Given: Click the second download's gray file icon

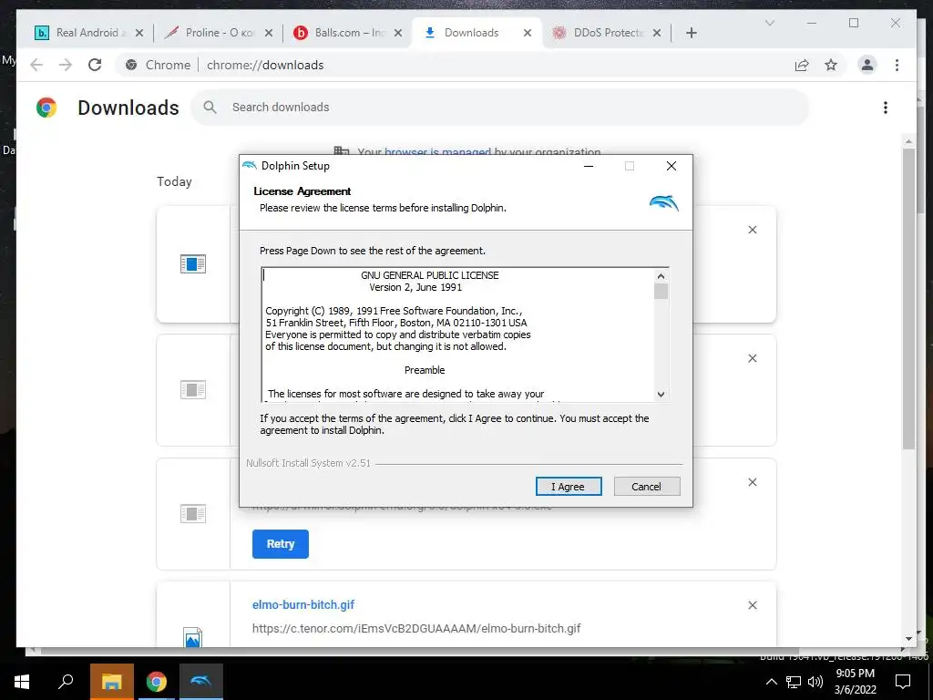Looking at the screenshot, I should (193, 390).
